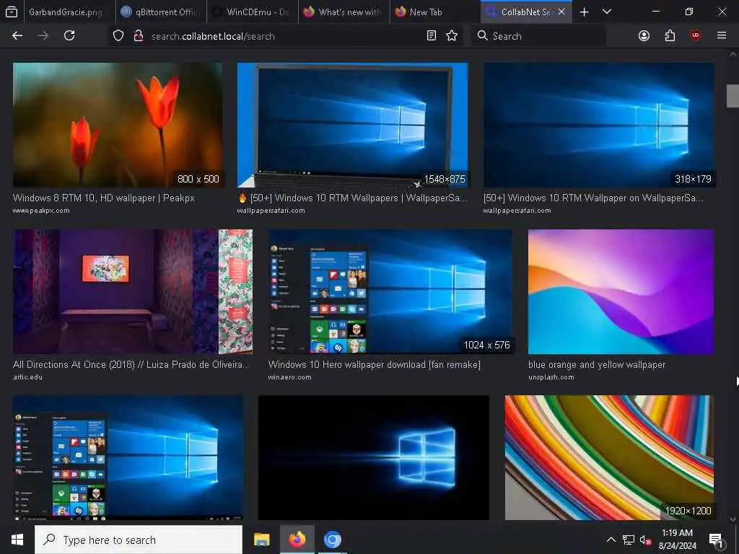Open the blue circular browser taskbar icon
This screenshot has width=739, height=554.
click(332, 540)
